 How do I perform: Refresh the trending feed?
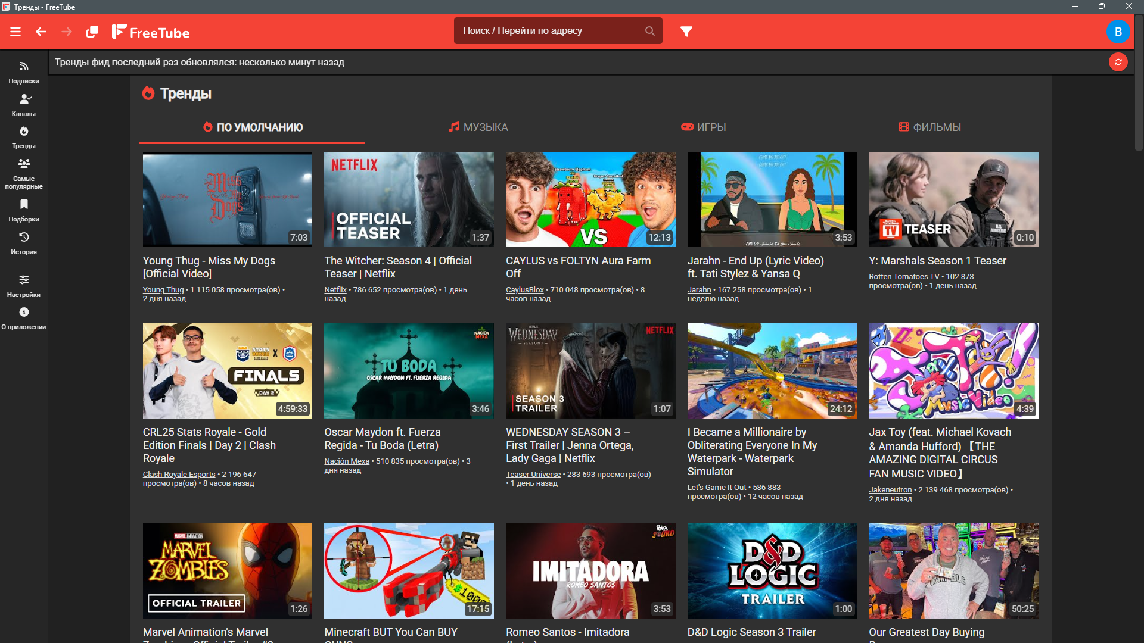[x=1118, y=62]
